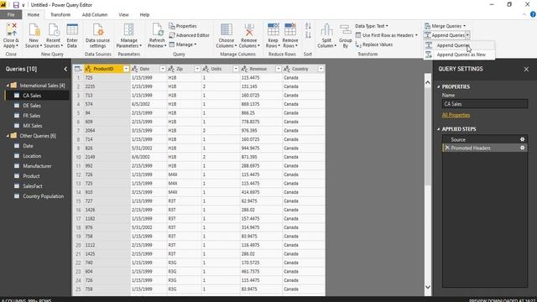Viewport: 537px width, 302px height.
Task: Open Zip column filter dropdown
Action: point(197,69)
